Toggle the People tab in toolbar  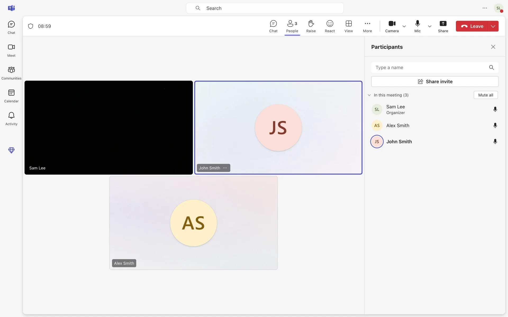(x=292, y=26)
